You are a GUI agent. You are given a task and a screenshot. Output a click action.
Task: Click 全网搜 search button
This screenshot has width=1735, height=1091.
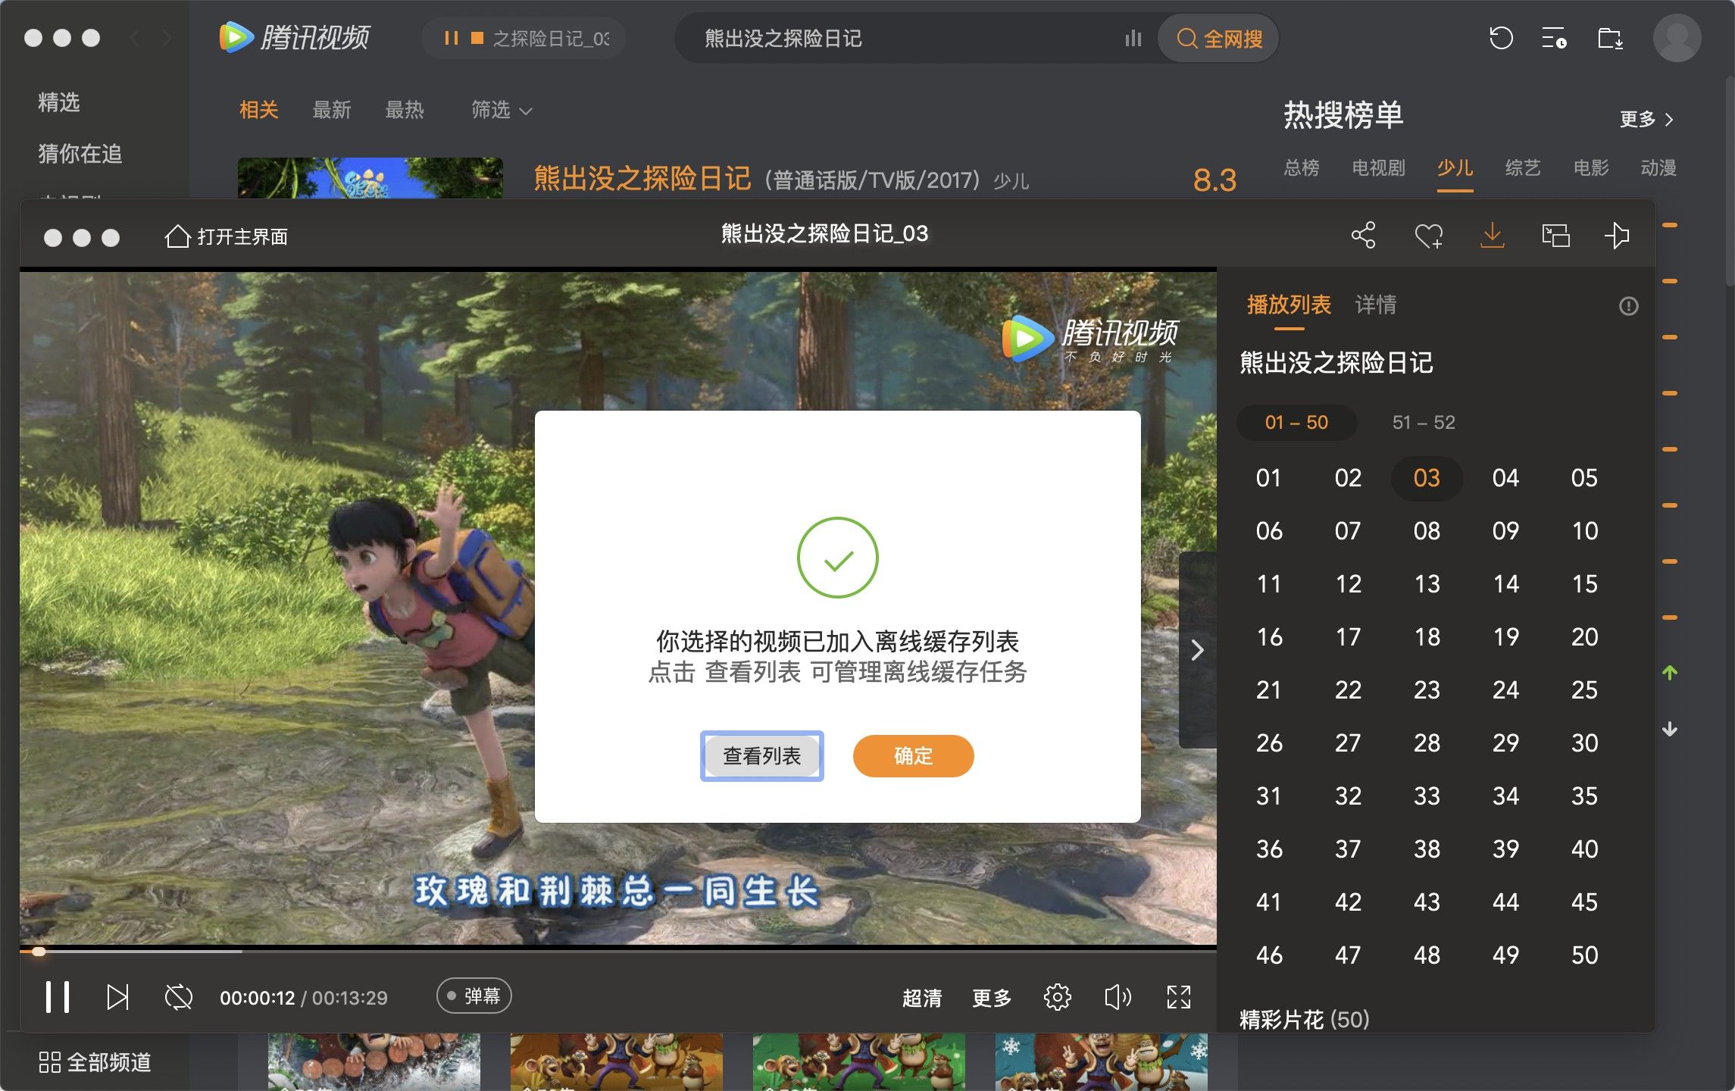[1218, 39]
